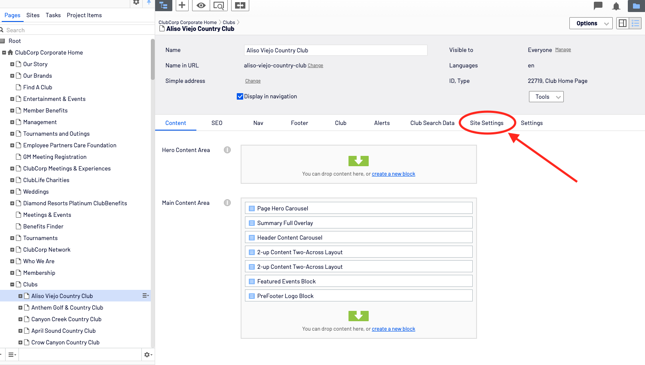Collapse the ClubCorp Corporate Home node
The width and height of the screenshot is (645, 365).
point(4,52)
